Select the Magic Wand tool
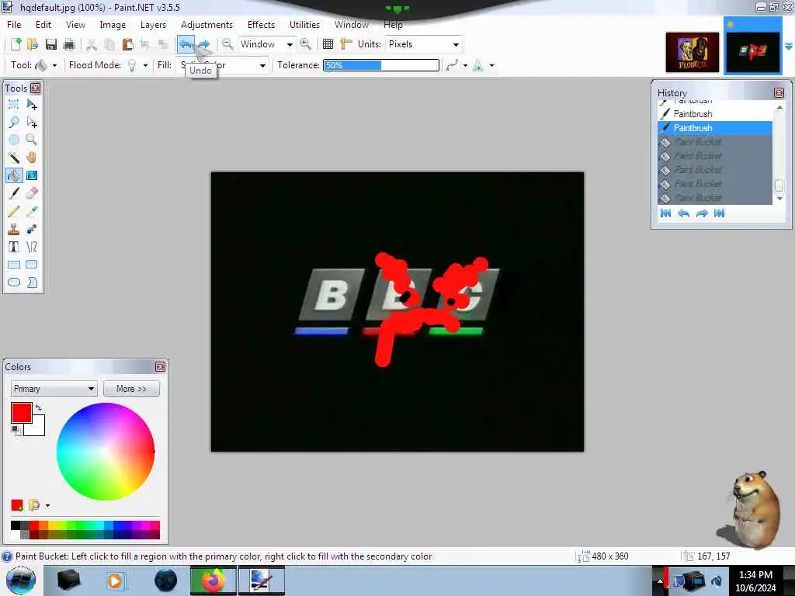Image resolution: width=795 pixels, height=596 pixels. (14, 158)
